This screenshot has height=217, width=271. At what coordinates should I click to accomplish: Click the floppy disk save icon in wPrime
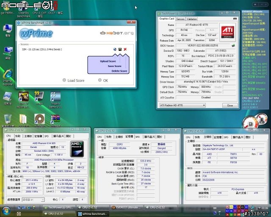[120, 49]
